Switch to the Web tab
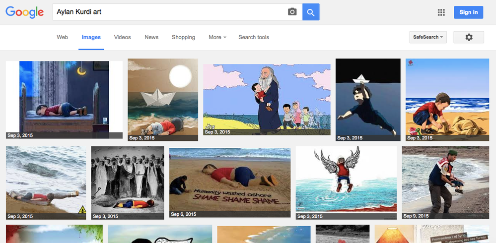The width and height of the screenshot is (496, 243). pos(63,37)
